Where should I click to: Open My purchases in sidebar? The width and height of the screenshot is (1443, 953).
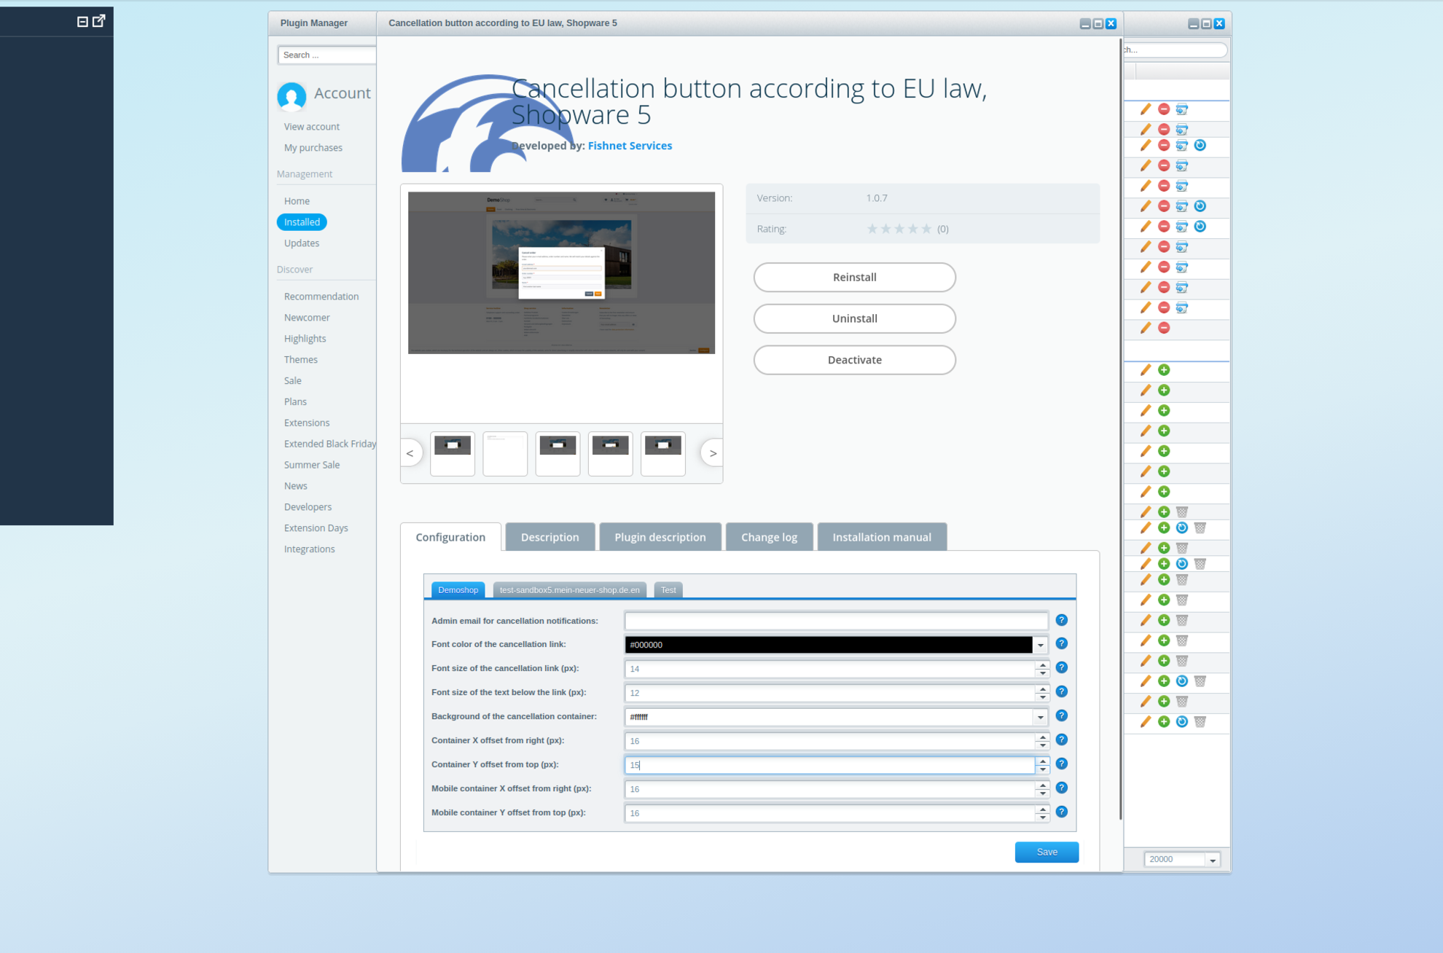click(x=313, y=148)
